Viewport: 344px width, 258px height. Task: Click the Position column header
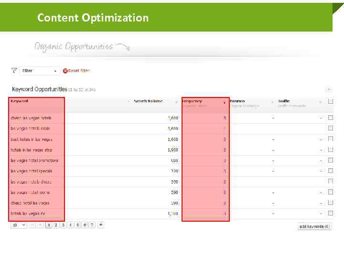coord(237,101)
